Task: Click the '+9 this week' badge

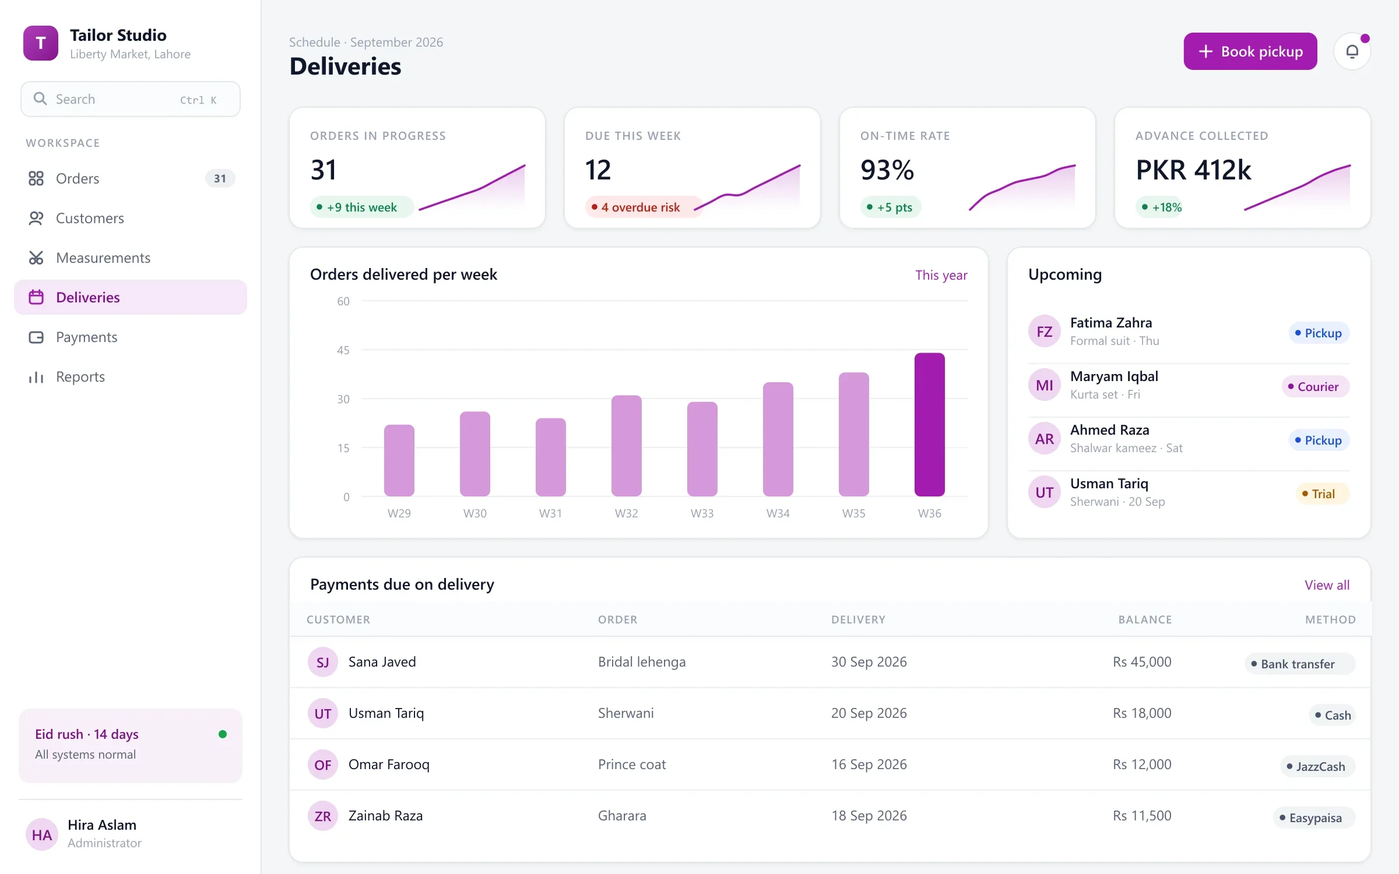Action: (x=361, y=207)
